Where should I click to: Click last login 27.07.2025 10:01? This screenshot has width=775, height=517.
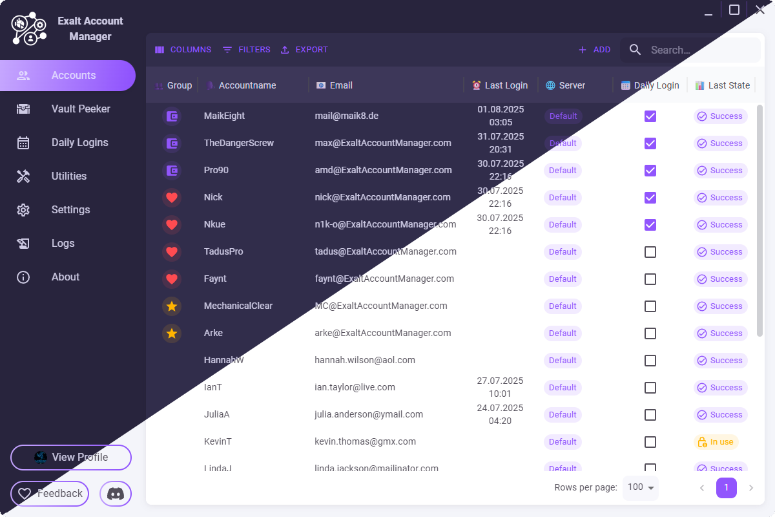coord(500,388)
